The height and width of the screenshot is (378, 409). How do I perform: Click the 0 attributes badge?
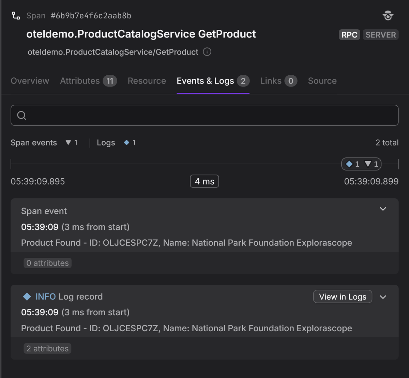click(x=47, y=263)
